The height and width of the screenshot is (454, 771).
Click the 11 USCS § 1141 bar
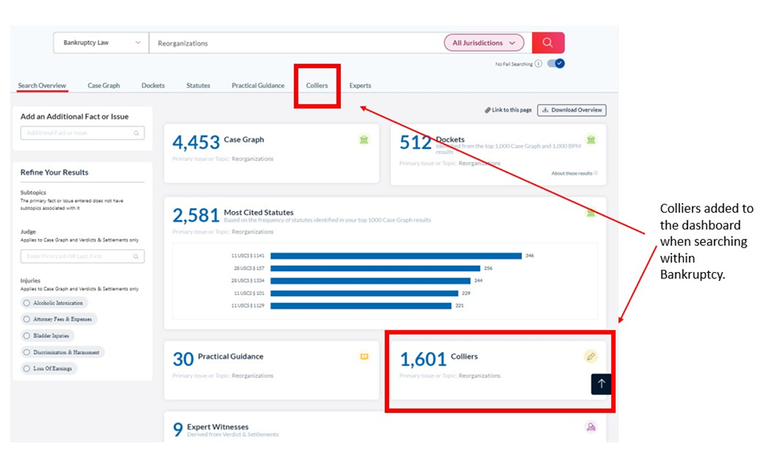(x=396, y=255)
